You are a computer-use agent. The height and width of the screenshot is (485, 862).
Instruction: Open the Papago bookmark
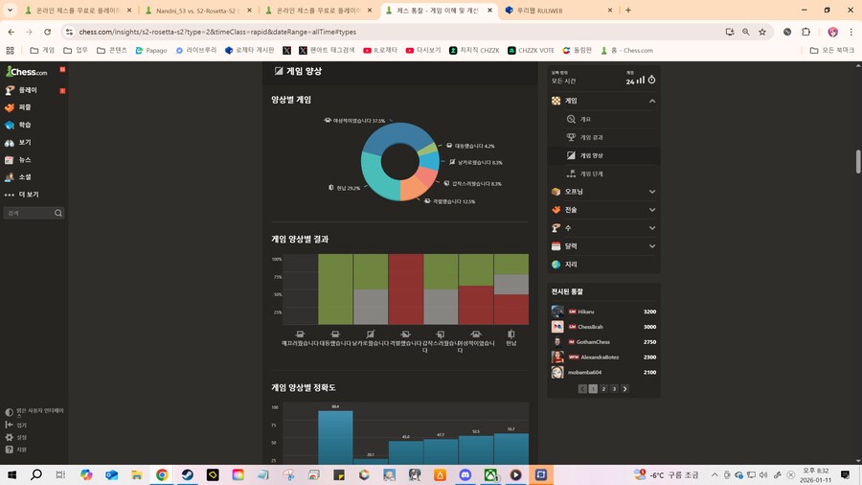(x=151, y=50)
